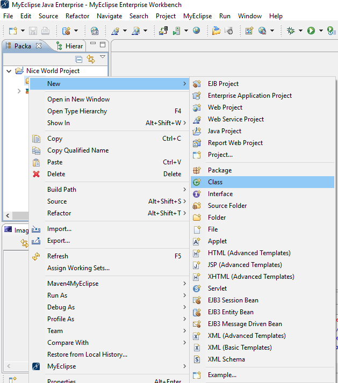The width and height of the screenshot is (338, 383).
Task: Select Web Project in New submenu
Action: (262, 107)
